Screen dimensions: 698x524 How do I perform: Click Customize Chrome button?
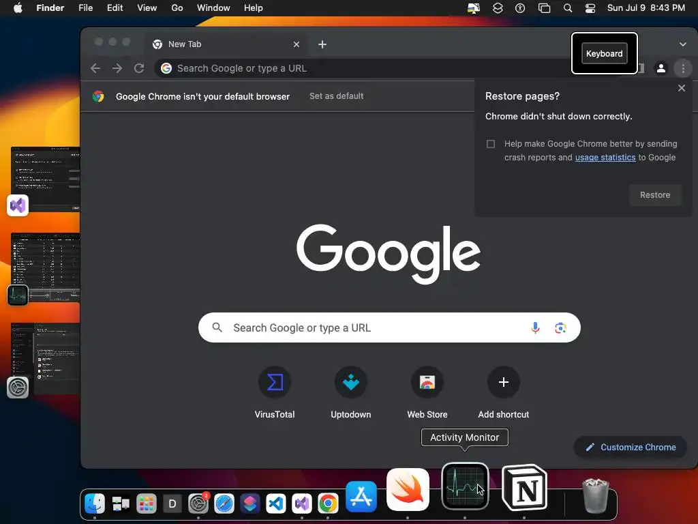[x=631, y=447]
